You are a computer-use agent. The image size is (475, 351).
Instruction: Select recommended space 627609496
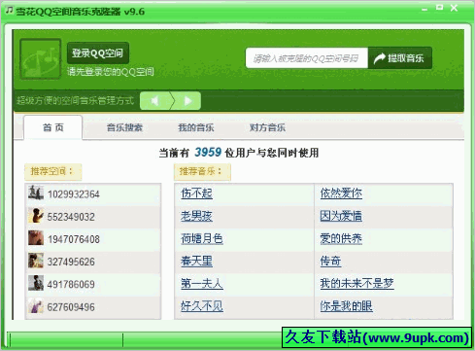click(71, 307)
